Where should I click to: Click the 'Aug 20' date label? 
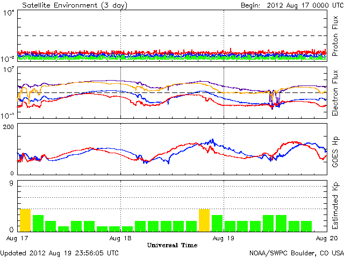pos(327,238)
